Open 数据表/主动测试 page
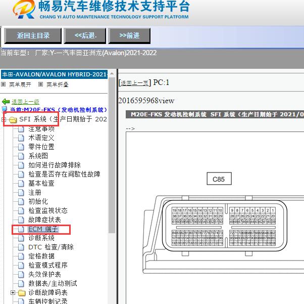304x304 pixels. coord(53,284)
